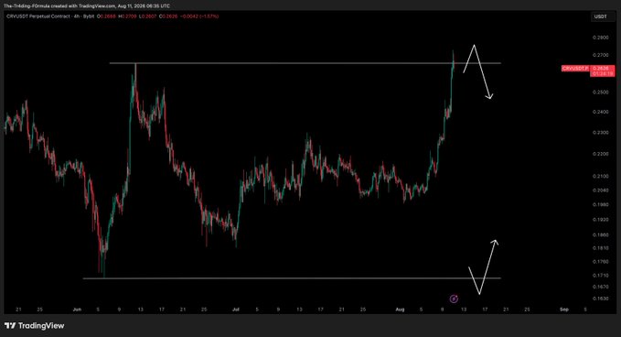
Task: Click the 0.2200 price axis label
Action: (x=600, y=154)
